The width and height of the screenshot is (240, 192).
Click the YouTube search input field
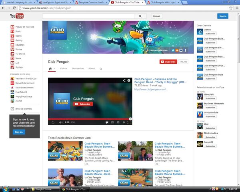click(x=88, y=16)
